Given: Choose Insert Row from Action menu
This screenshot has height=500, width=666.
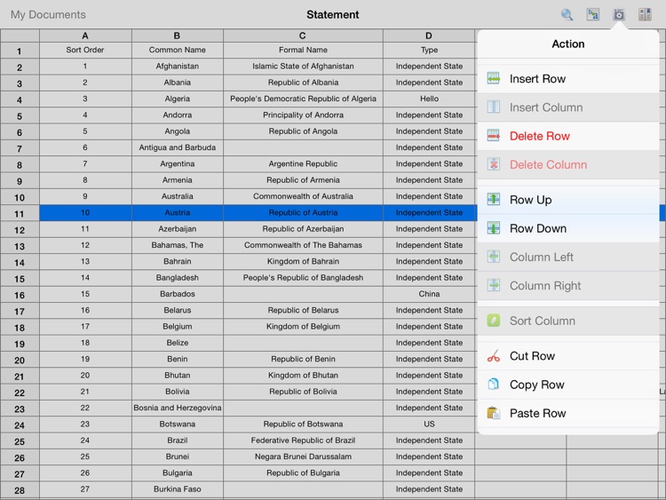Looking at the screenshot, I should click(568, 78).
